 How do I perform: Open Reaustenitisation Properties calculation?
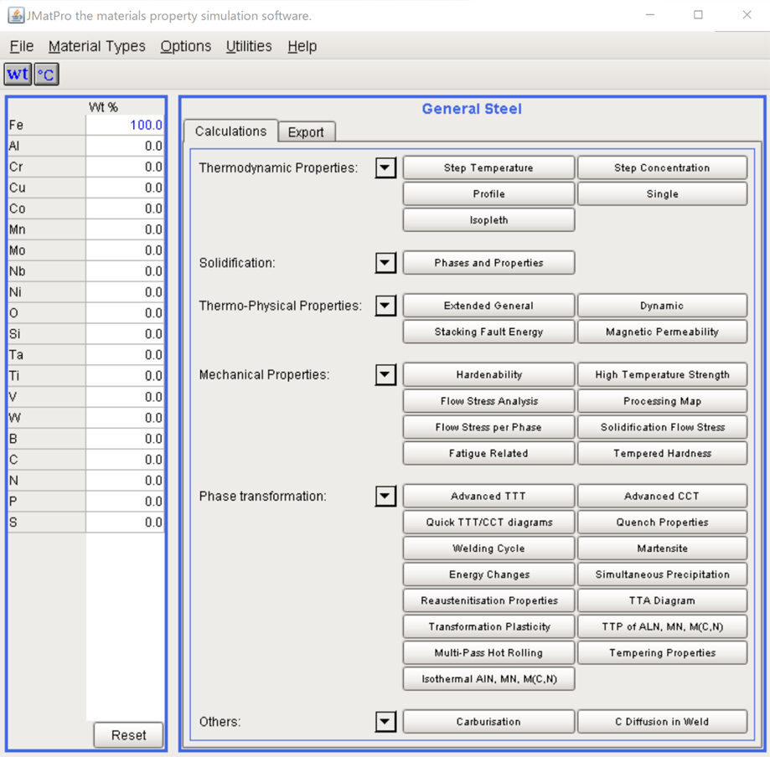point(488,600)
